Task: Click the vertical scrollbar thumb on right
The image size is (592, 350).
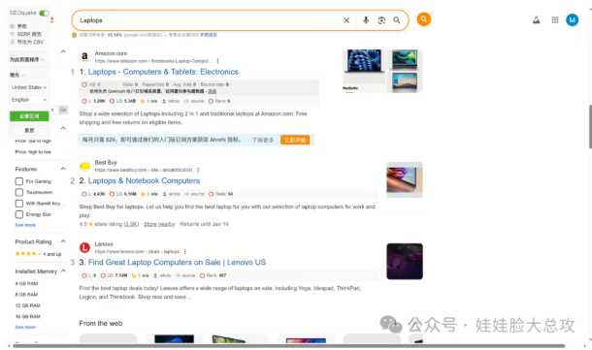Action: (x=590, y=127)
